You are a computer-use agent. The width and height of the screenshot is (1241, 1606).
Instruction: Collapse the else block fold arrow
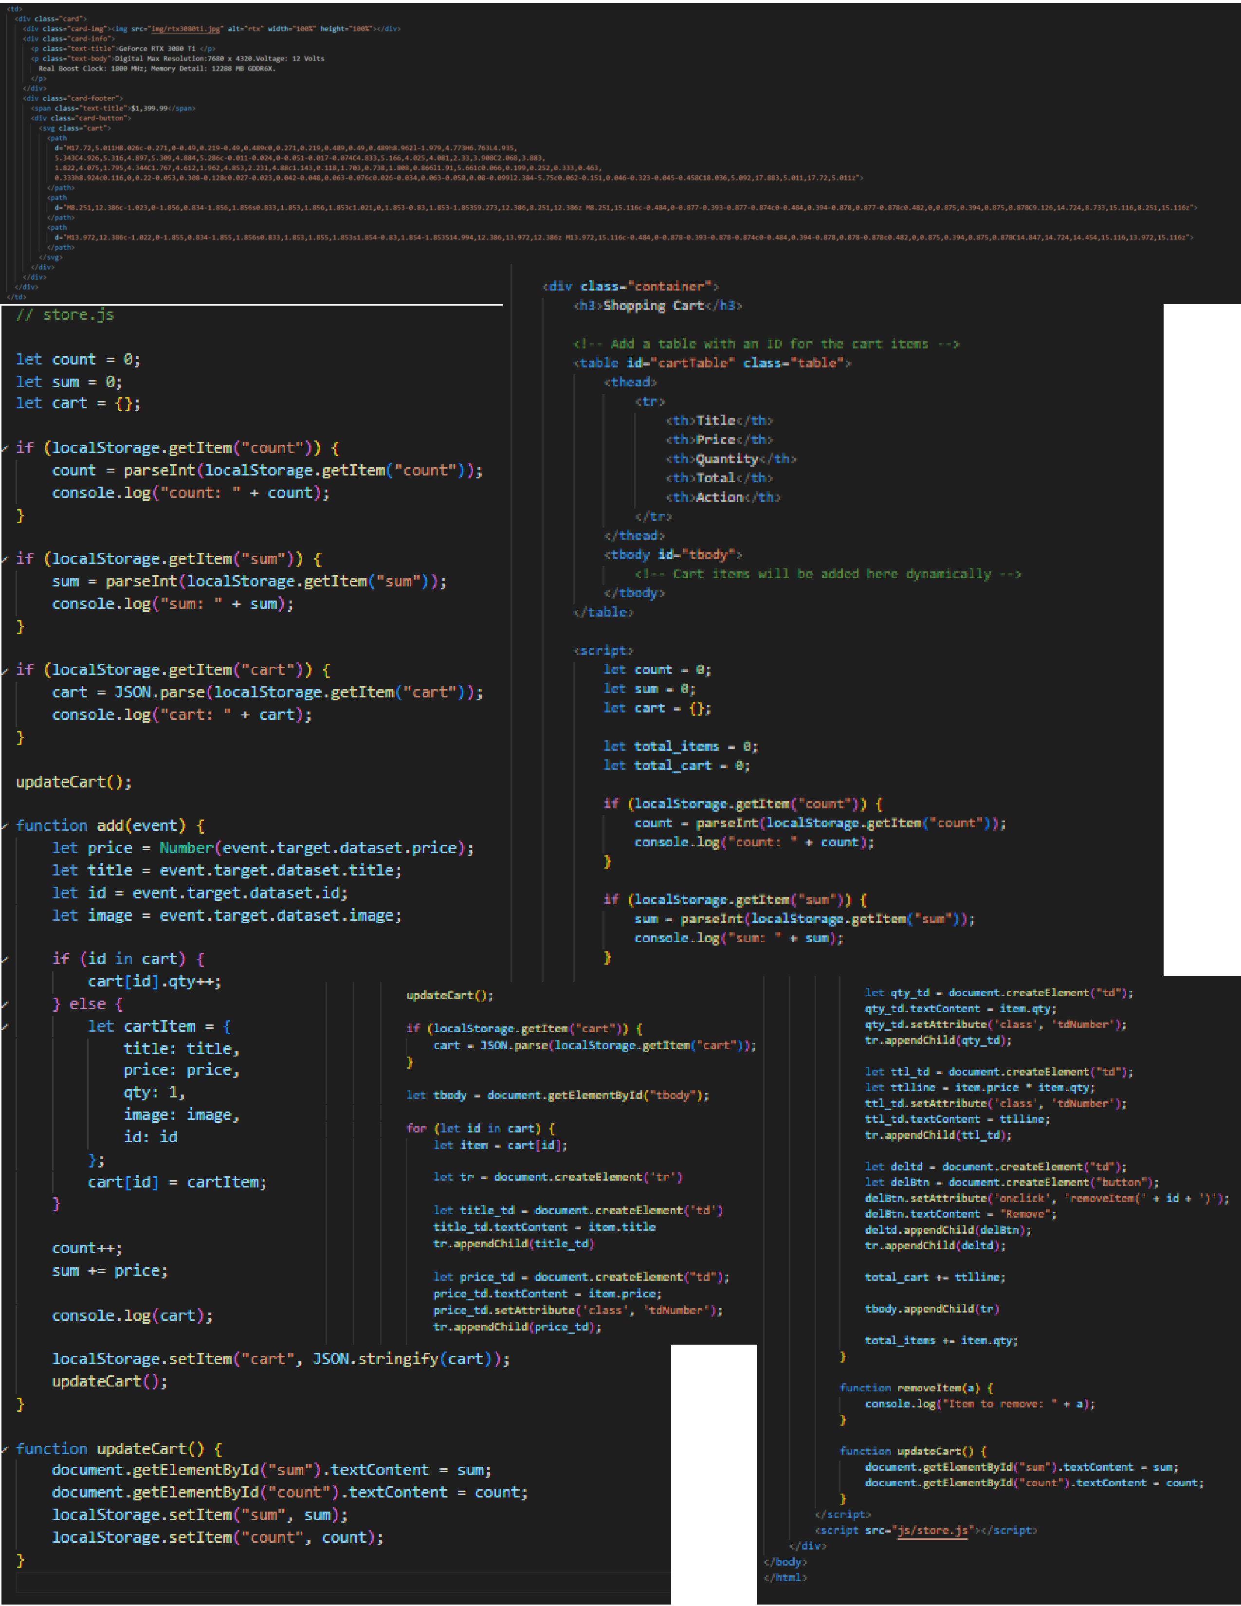point(4,1004)
